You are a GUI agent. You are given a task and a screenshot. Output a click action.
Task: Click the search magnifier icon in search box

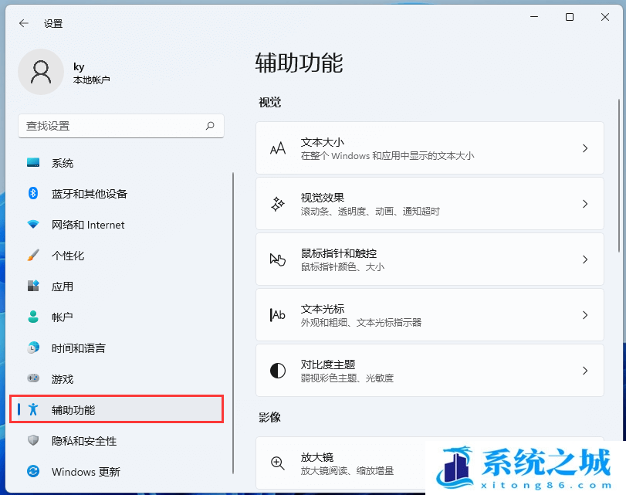tap(210, 125)
